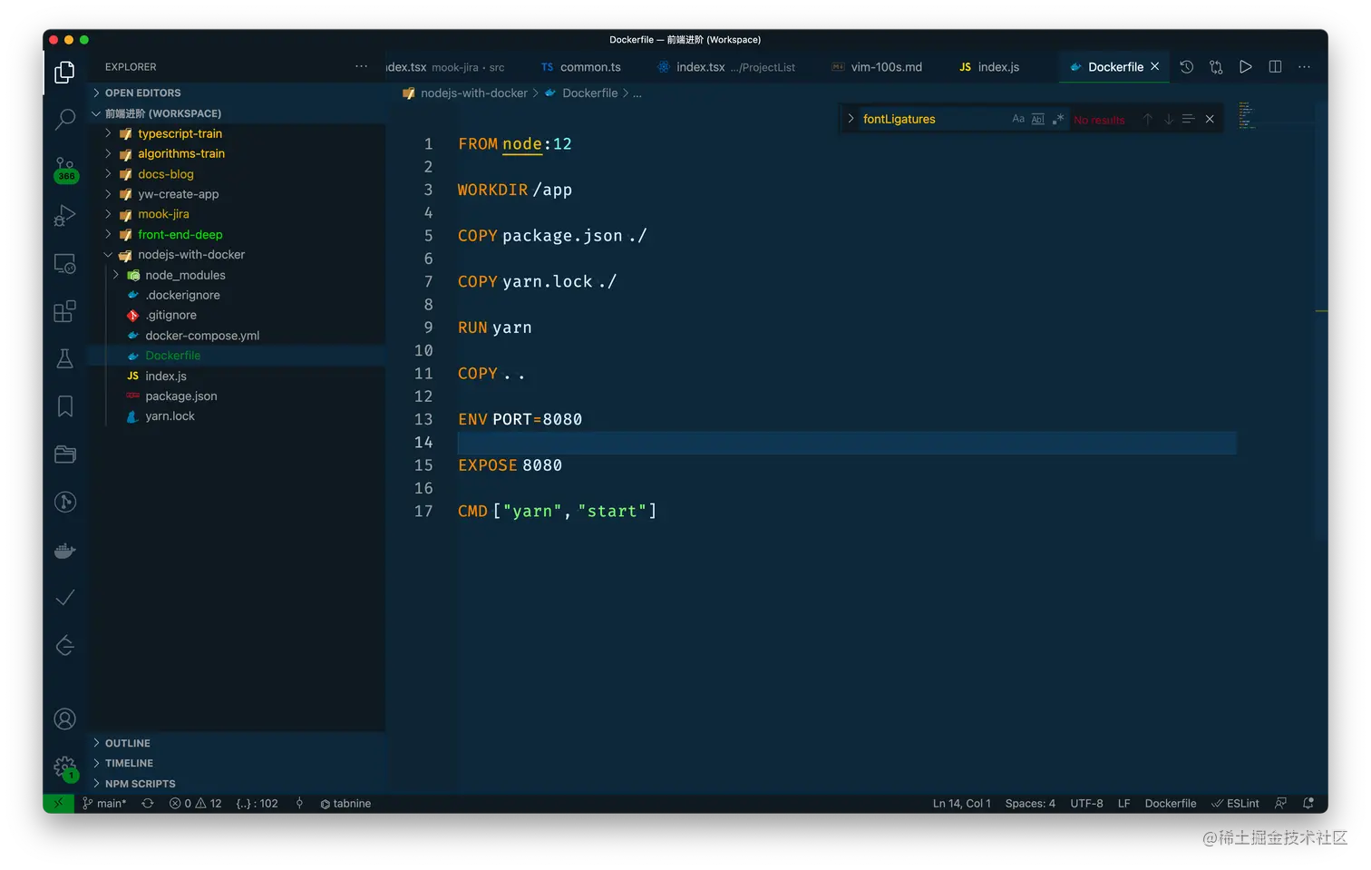Open the Extensions view
The width and height of the screenshot is (1371, 870).
[x=64, y=312]
